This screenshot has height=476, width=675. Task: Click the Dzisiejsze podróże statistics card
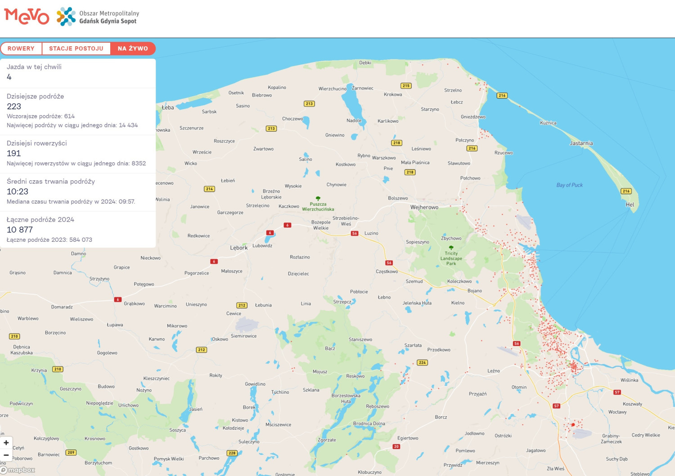tap(78, 111)
